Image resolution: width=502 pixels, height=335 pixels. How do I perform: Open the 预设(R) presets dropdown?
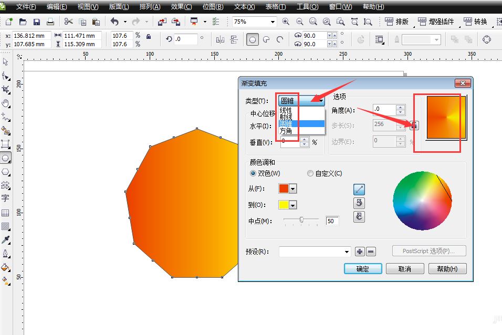tap(346, 250)
